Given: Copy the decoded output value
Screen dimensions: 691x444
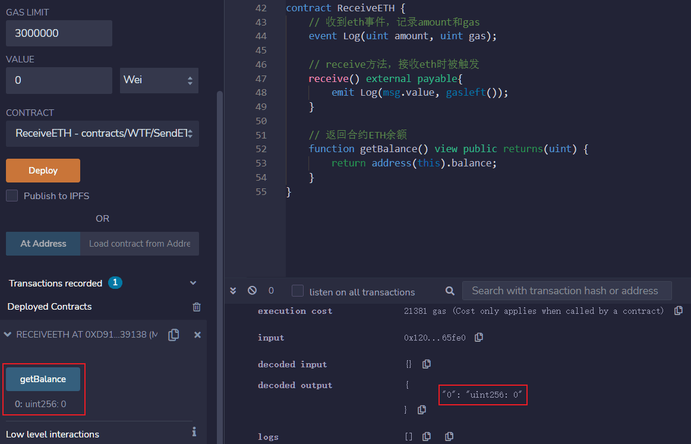Looking at the screenshot, I should coord(422,410).
